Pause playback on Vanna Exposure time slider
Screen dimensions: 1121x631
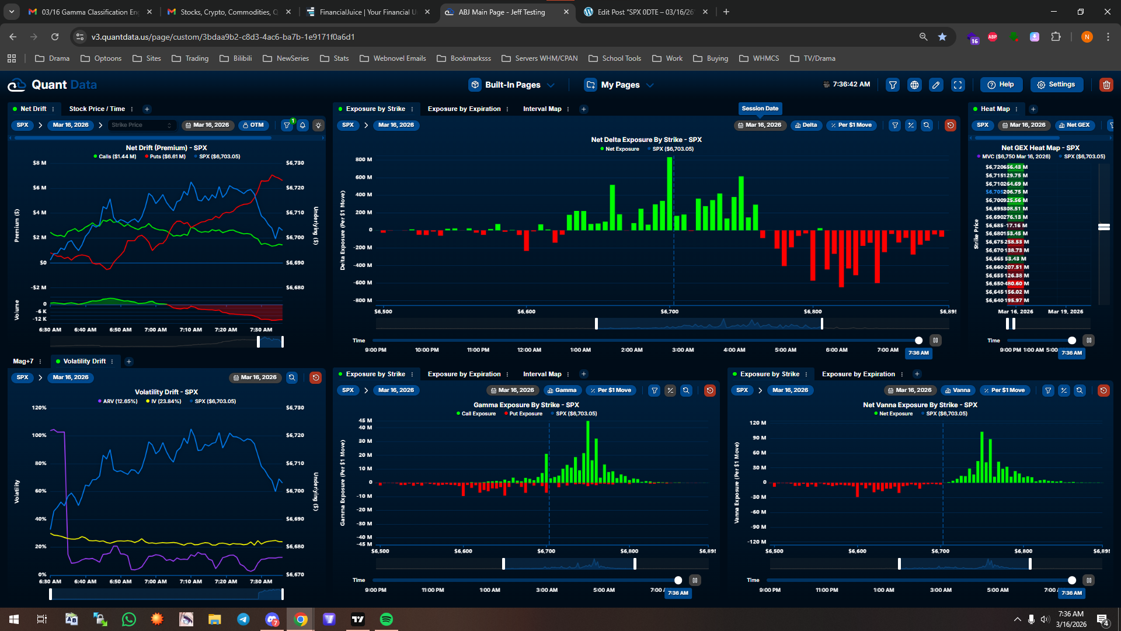click(1088, 580)
